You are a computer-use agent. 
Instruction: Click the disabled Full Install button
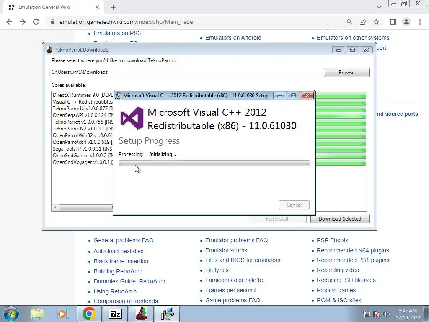coord(277,219)
